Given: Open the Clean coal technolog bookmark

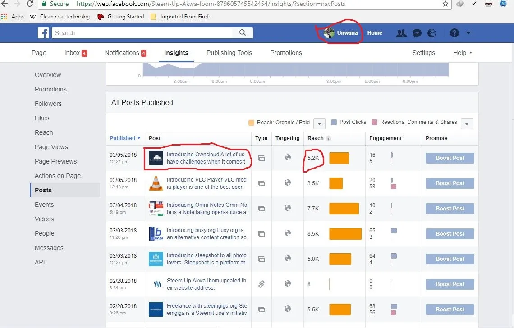Looking at the screenshot, I should 60,16.
